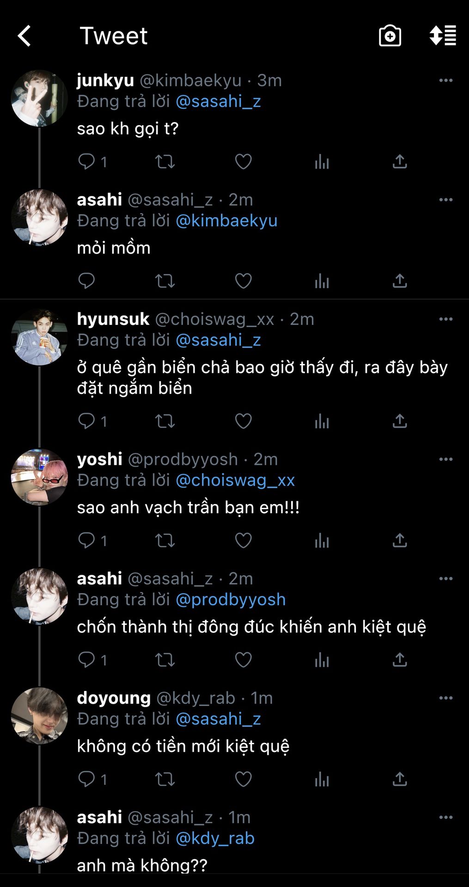Reply to doyoung's "không có tiền" tweet
469x887 pixels.
pos(86,779)
